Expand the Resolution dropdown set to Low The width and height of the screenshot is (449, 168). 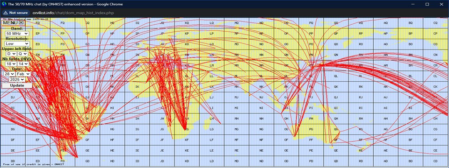(17, 43)
